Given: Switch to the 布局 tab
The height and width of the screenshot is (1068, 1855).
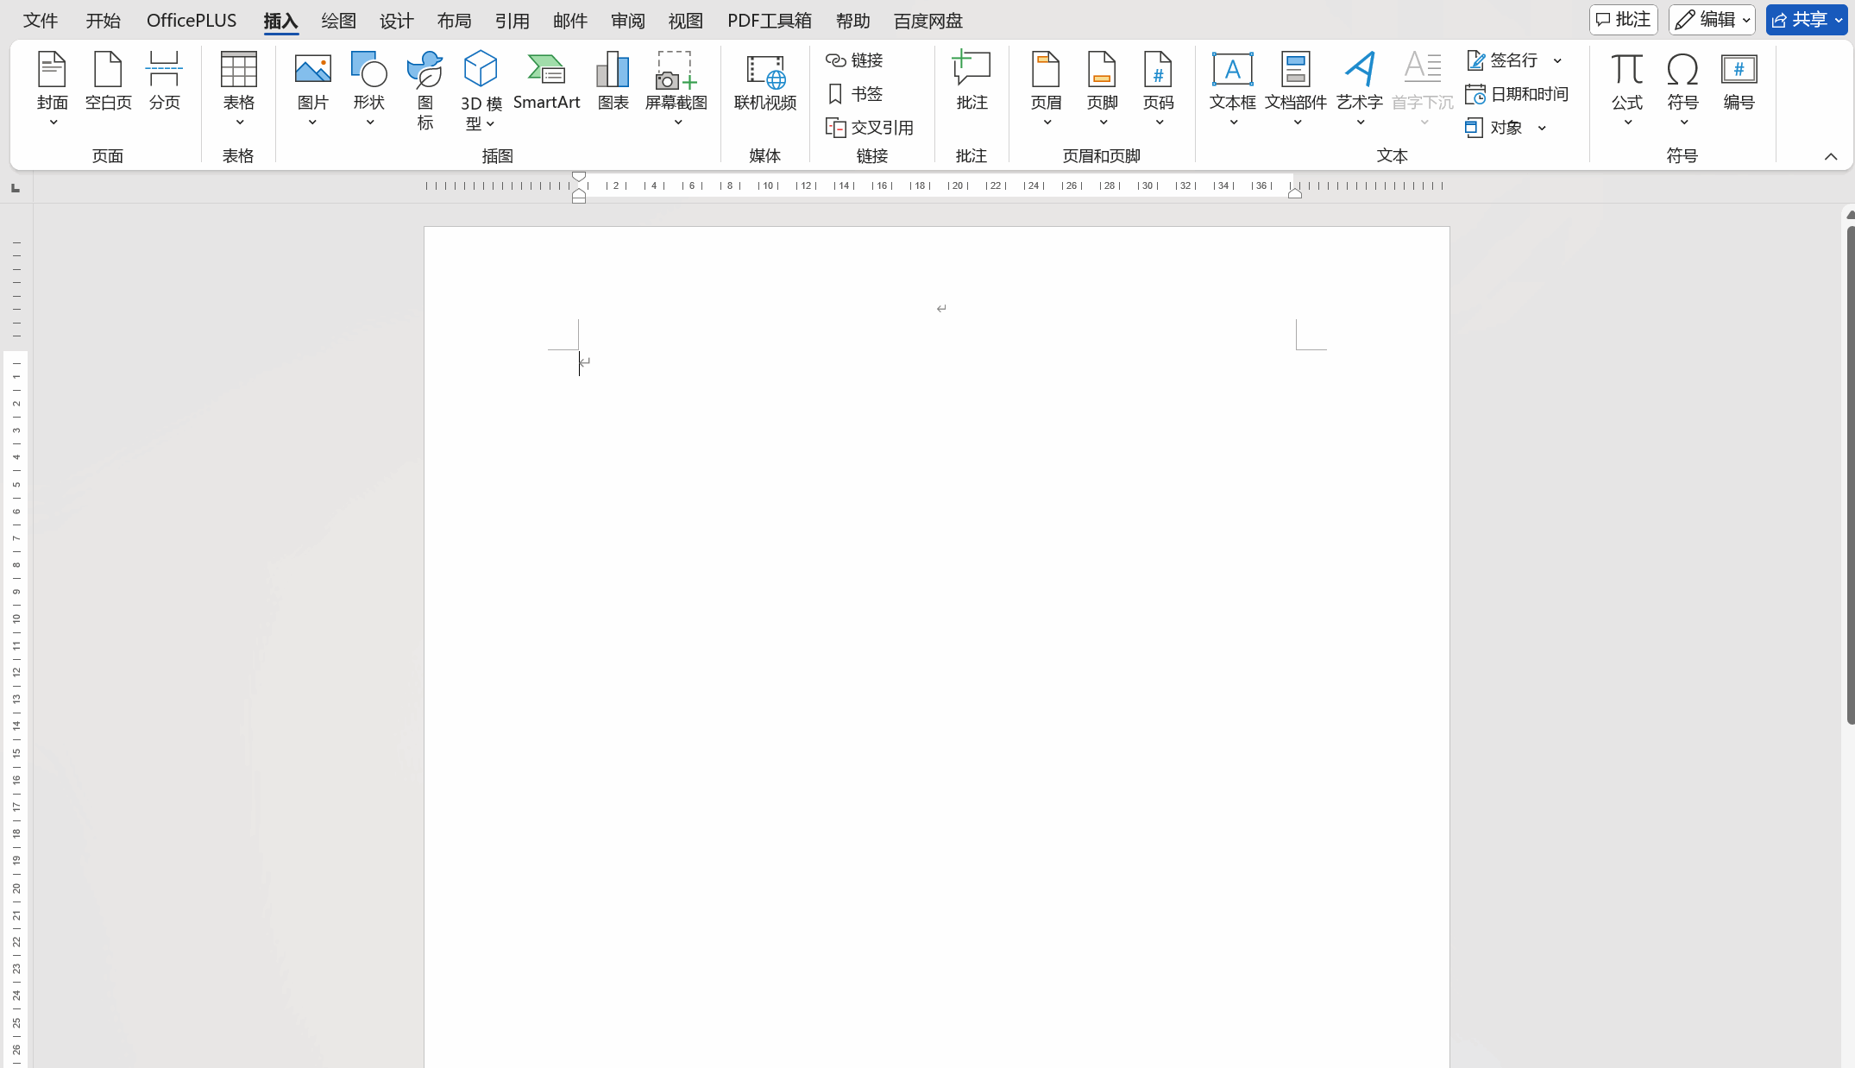Looking at the screenshot, I should tap(454, 21).
